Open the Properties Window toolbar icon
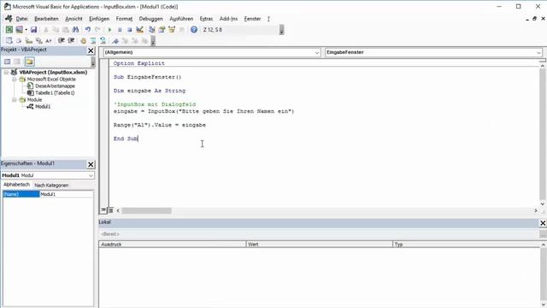The image size is (547, 308). [x=162, y=30]
